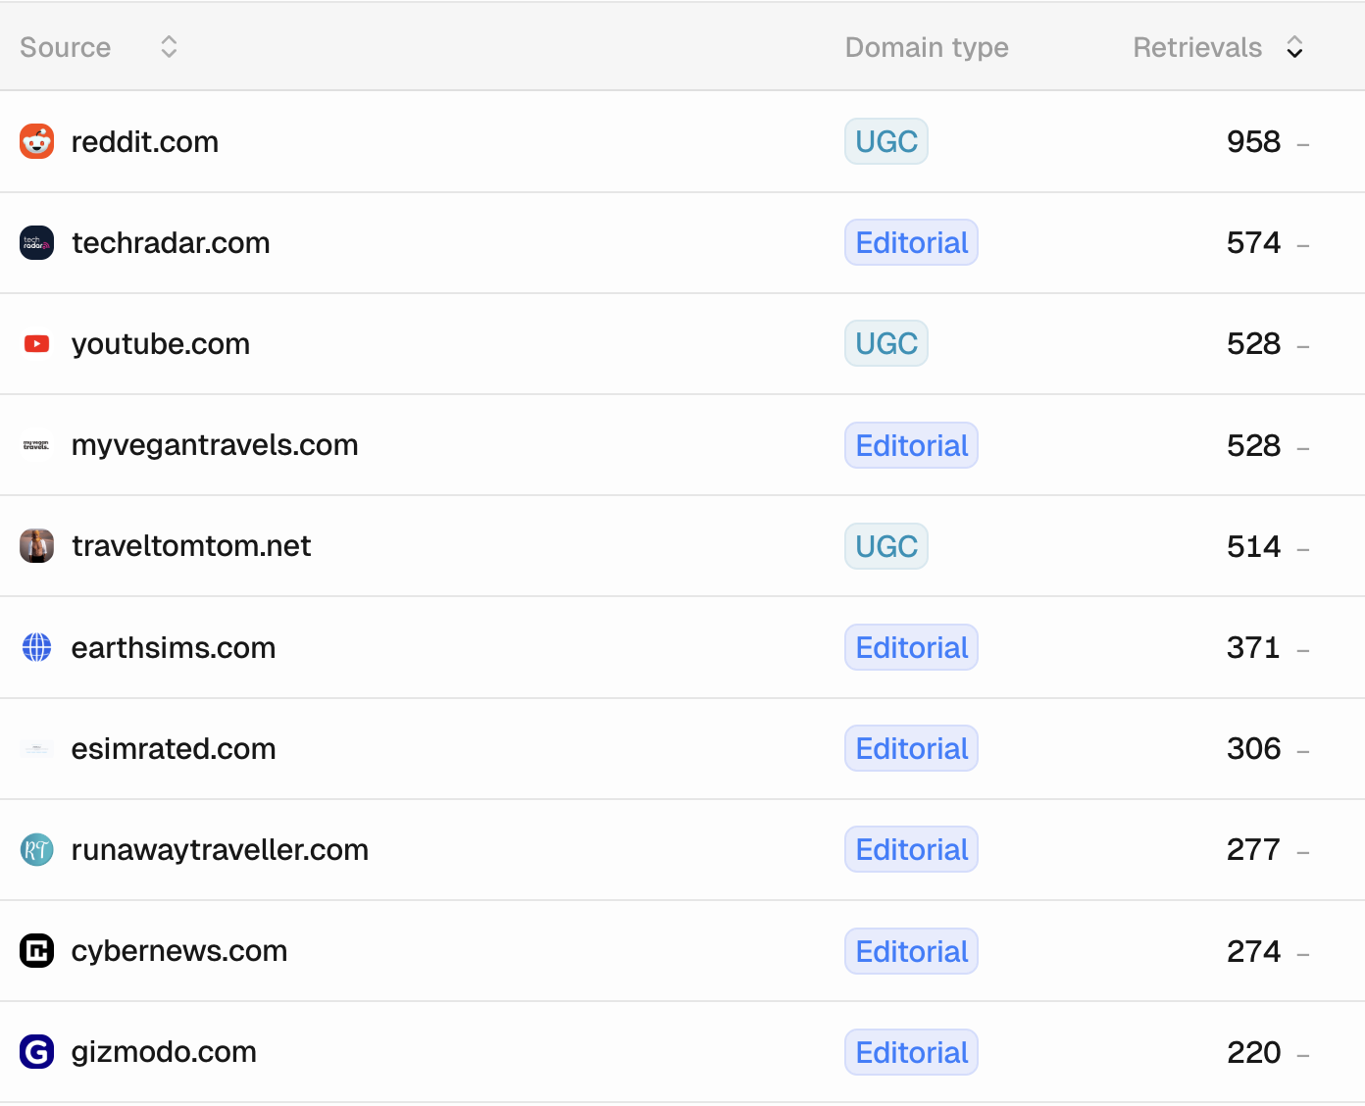
Task: Click the UGC tag for youtube.com
Action: (886, 343)
